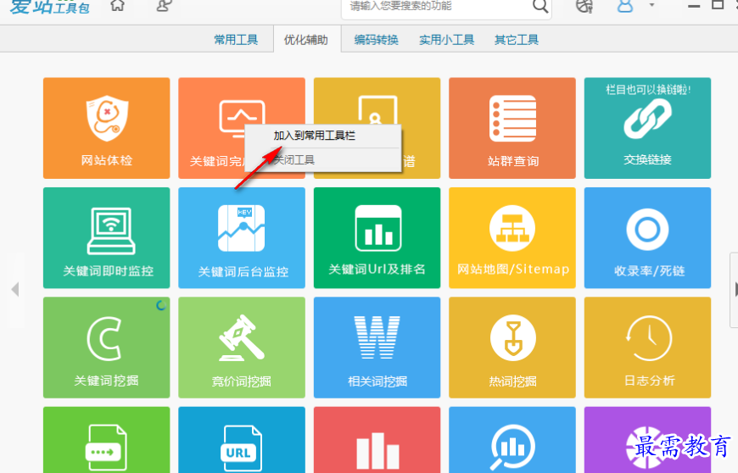Switch to the 常用工具 tab

(x=236, y=40)
